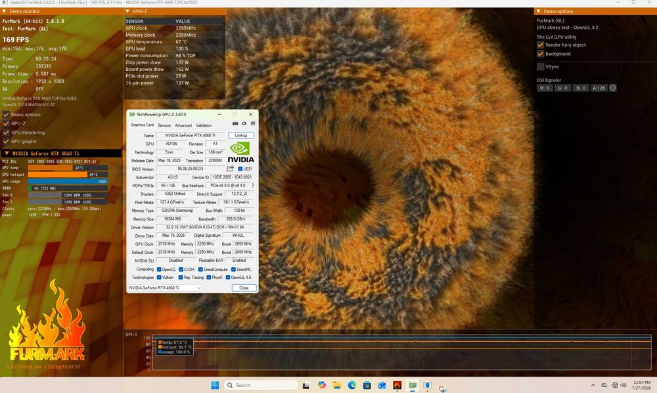Click the Bus Interface question mark

pyautogui.click(x=253, y=186)
